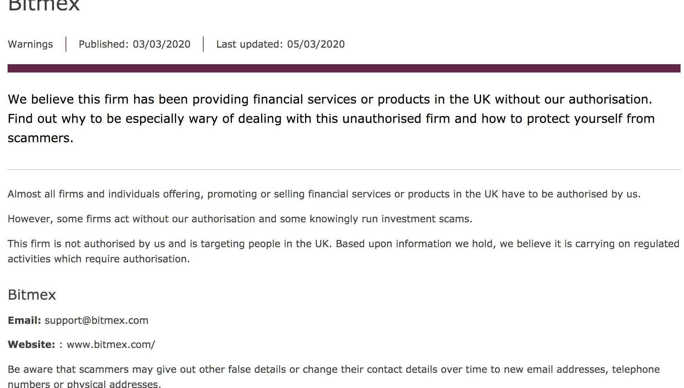Click the bold Website: label

point(31,345)
